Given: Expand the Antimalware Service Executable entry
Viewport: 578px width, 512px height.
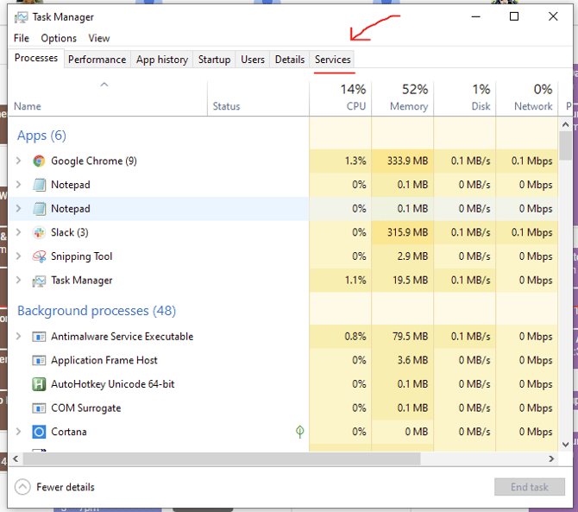Looking at the screenshot, I should coord(18,337).
